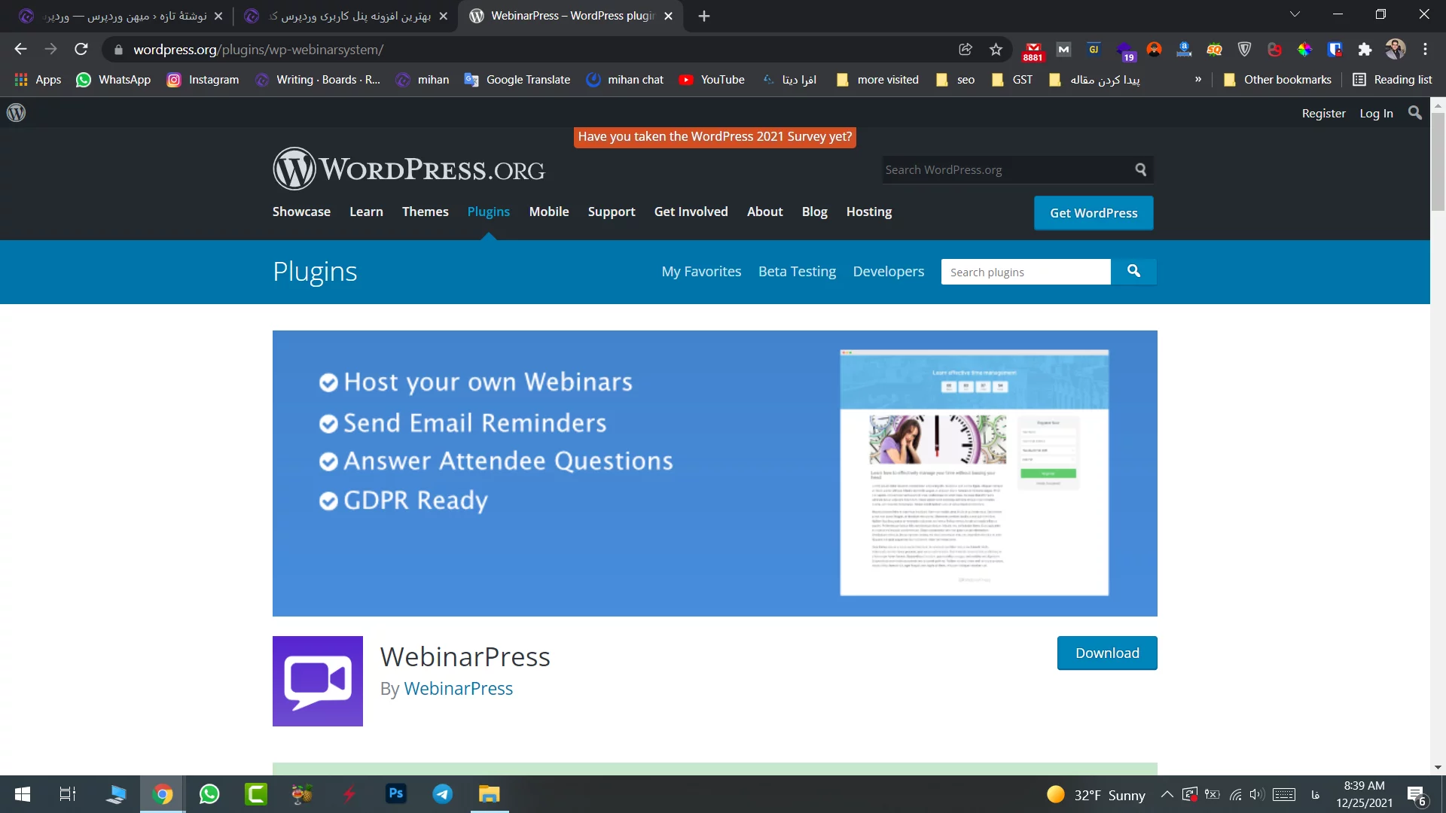Open WhatsApp from the taskbar
Viewport: 1446px width, 813px height.
[209, 794]
